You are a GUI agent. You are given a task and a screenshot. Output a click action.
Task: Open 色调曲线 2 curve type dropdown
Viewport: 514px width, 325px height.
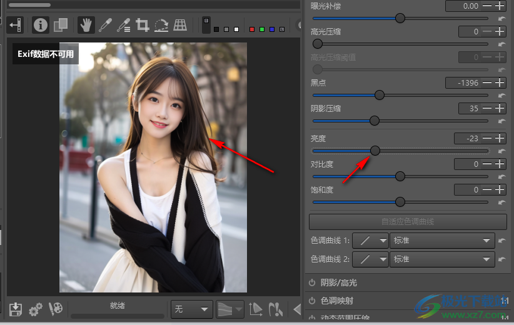[370, 259]
